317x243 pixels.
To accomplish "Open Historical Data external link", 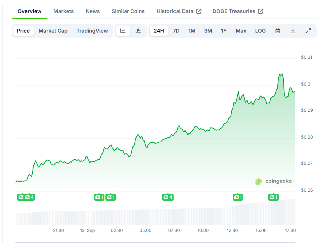I will point(179,11).
